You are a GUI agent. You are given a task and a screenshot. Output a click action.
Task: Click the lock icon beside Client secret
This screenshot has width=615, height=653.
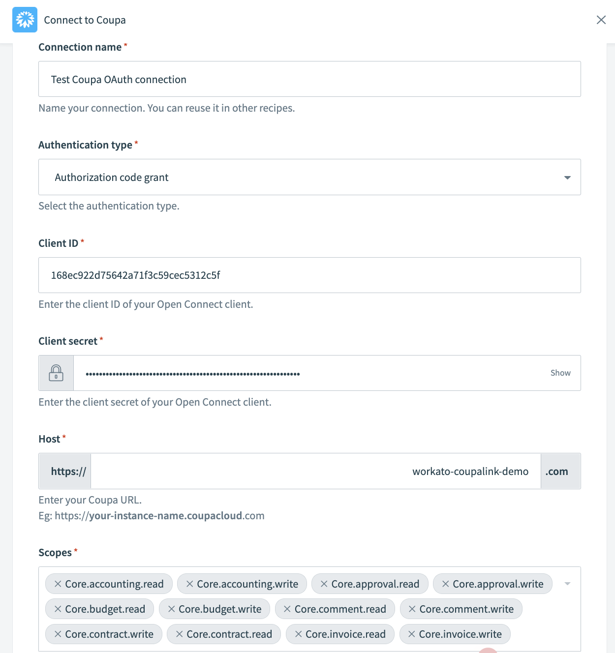(x=56, y=373)
